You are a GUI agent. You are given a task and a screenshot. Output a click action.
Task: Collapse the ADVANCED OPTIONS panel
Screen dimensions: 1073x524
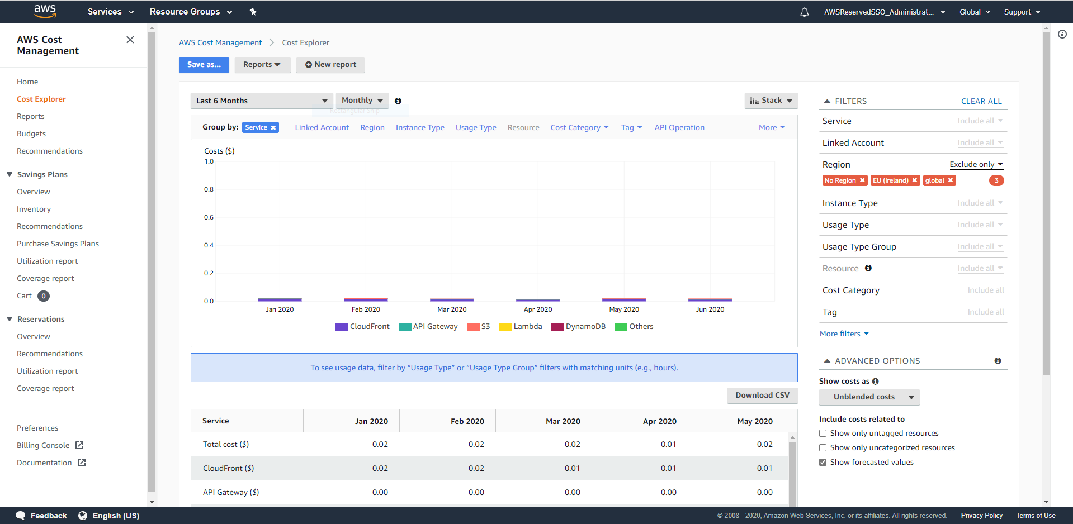tap(827, 361)
